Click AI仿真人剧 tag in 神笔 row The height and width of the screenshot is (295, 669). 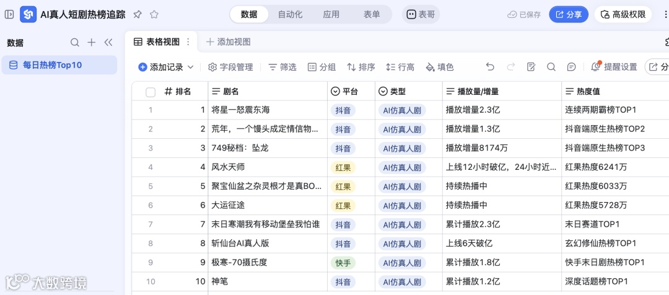pyautogui.click(x=402, y=282)
